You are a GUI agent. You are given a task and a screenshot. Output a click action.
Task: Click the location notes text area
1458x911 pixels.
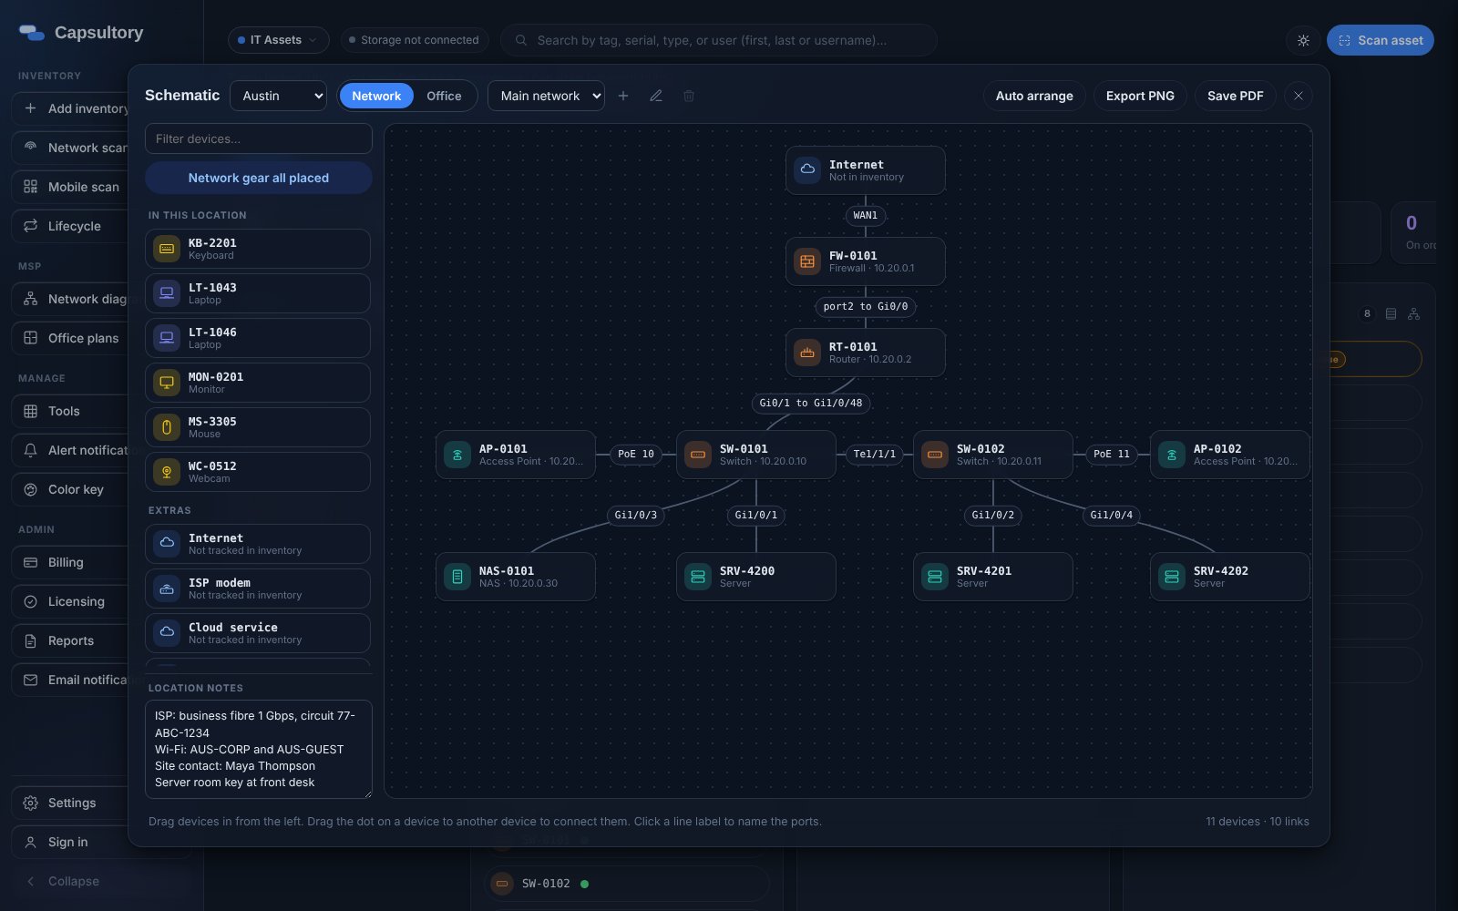tap(259, 749)
